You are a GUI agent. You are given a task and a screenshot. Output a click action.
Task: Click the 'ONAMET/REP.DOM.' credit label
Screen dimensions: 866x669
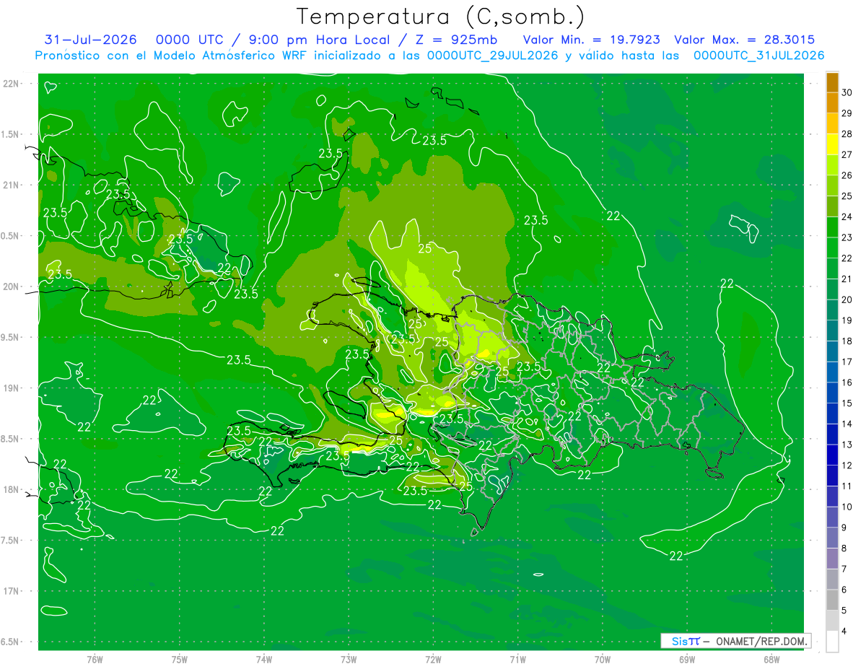pos(762,641)
